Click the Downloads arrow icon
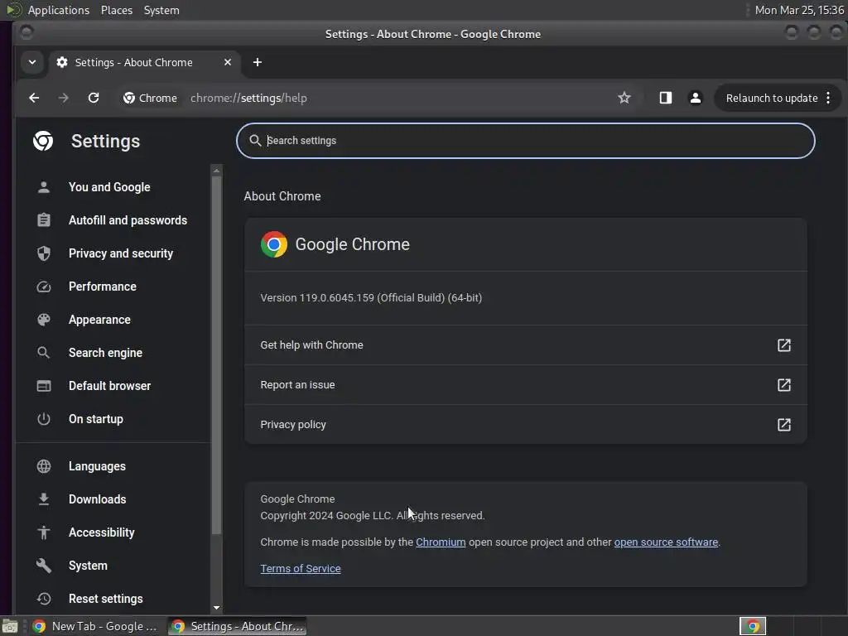 tap(44, 499)
